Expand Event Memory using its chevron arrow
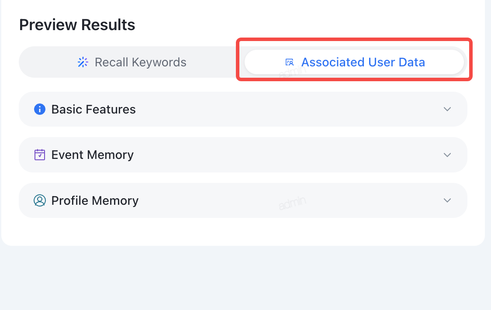 point(447,155)
